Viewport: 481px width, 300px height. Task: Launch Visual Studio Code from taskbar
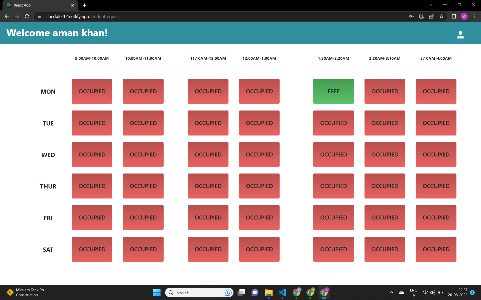coord(283,292)
